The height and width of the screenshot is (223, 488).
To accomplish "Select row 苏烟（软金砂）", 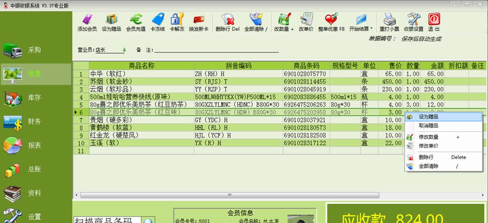I will [x=279, y=81].
